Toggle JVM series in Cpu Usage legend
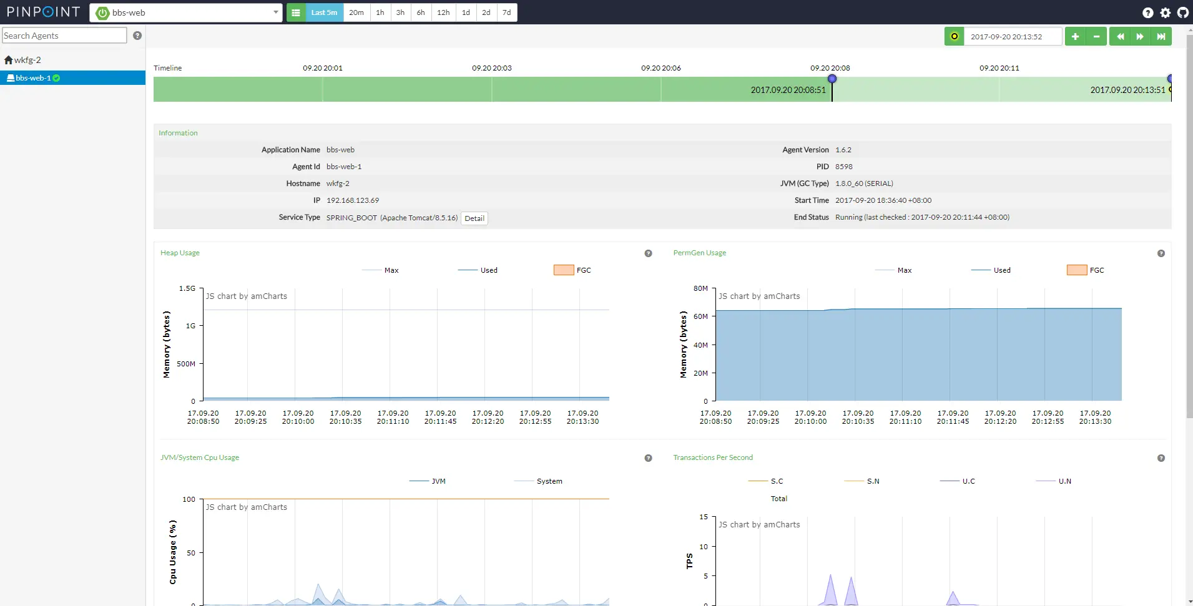 428,481
